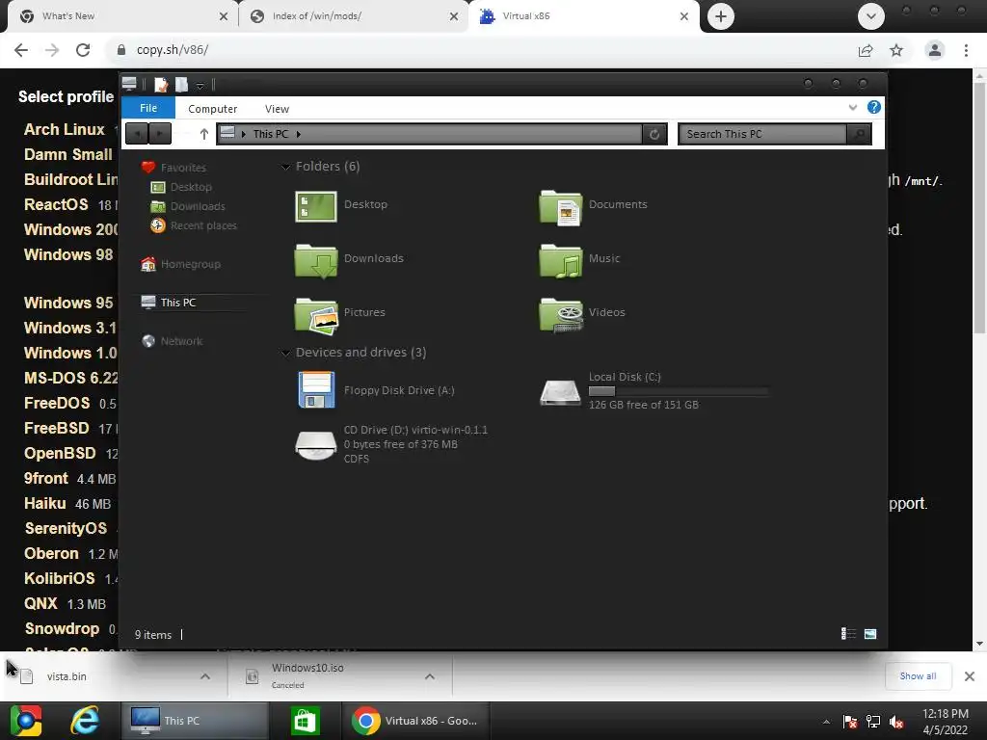Reload the Chrome page
The width and height of the screenshot is (987, 740).
pyautogui.click(x=83, y=50)
